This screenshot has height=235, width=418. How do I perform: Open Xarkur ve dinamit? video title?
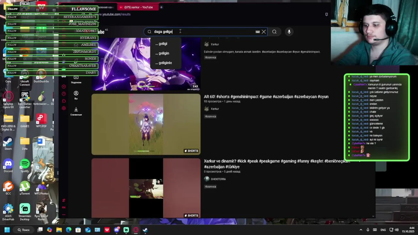277,164
